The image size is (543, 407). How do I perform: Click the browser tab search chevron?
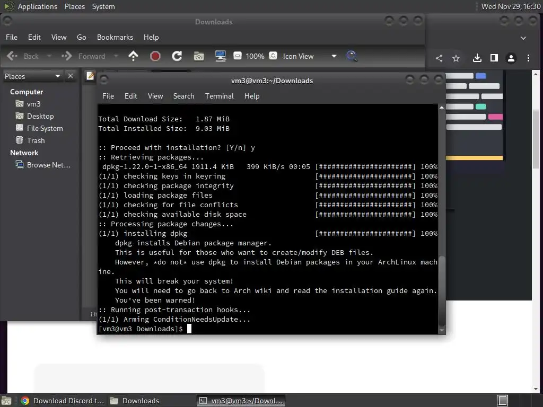point(523,38)
